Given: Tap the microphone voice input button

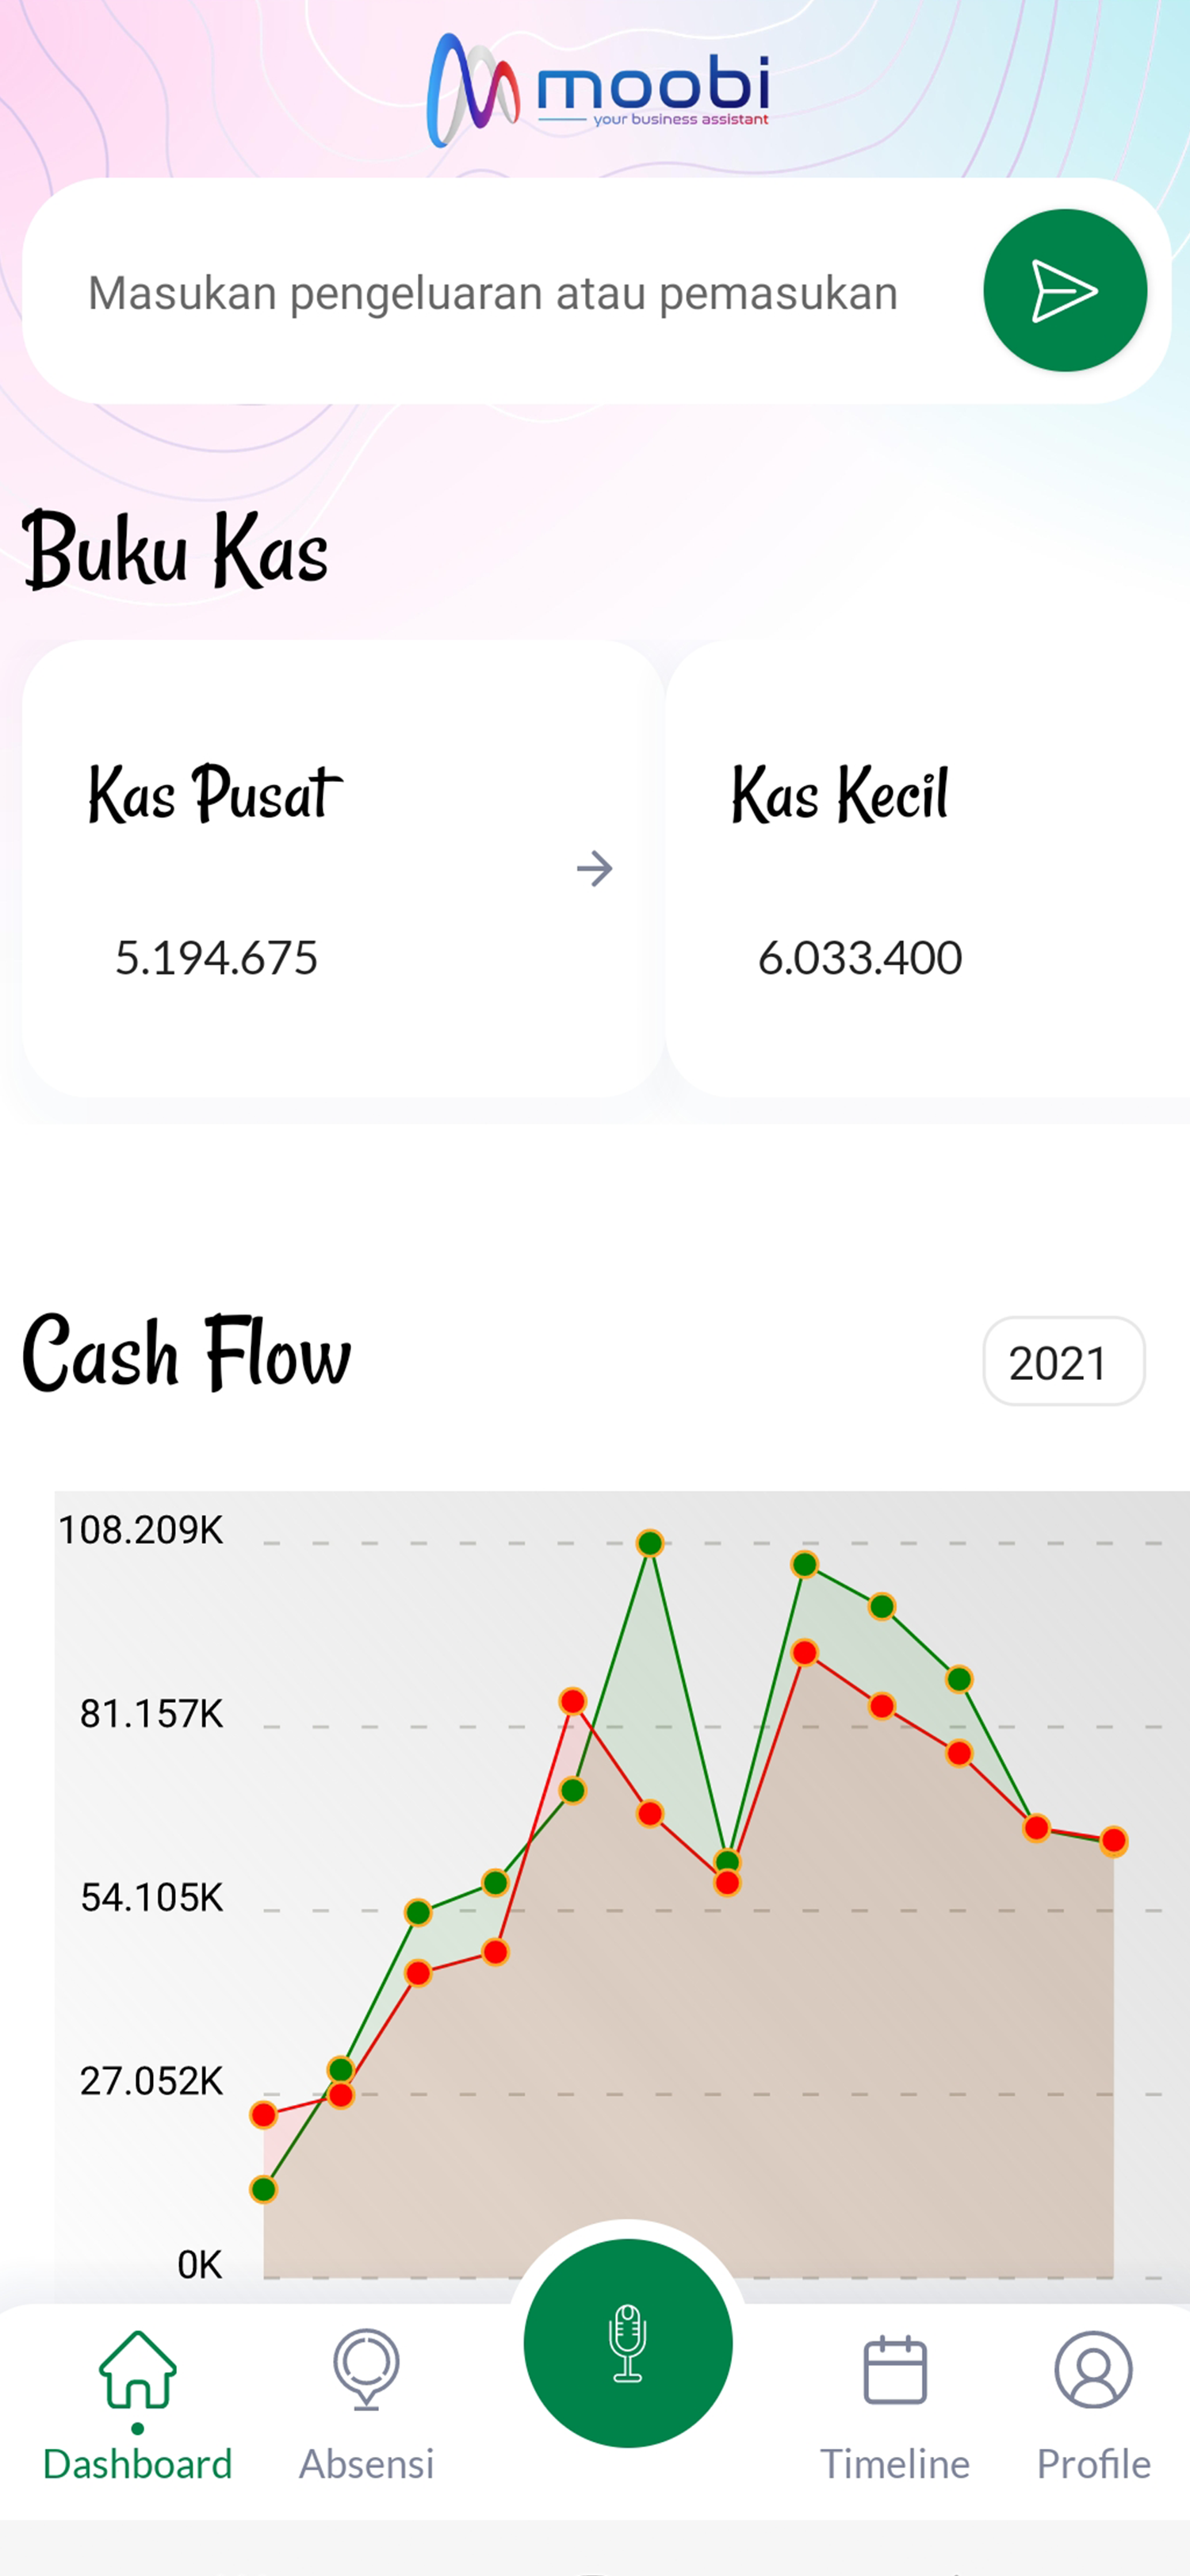Looking at the screenshot, I should pos(627,2342).
